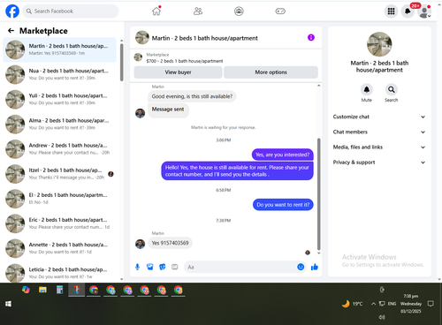Show hidden system tray icons

coord(373,304)
